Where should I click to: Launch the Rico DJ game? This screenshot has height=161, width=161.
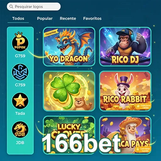pyautogui.click(x=125, y=47)
